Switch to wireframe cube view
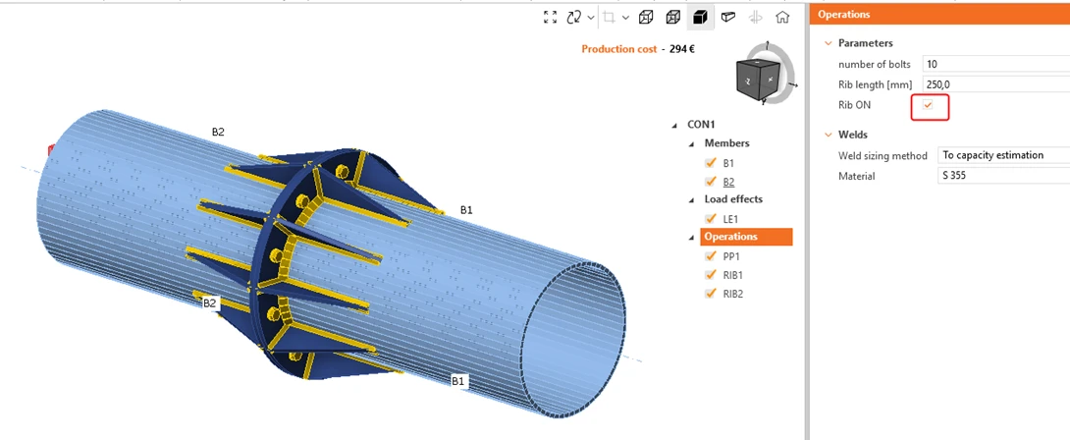The width and height of the screenshot is (1070, 440). coord(646,17)
